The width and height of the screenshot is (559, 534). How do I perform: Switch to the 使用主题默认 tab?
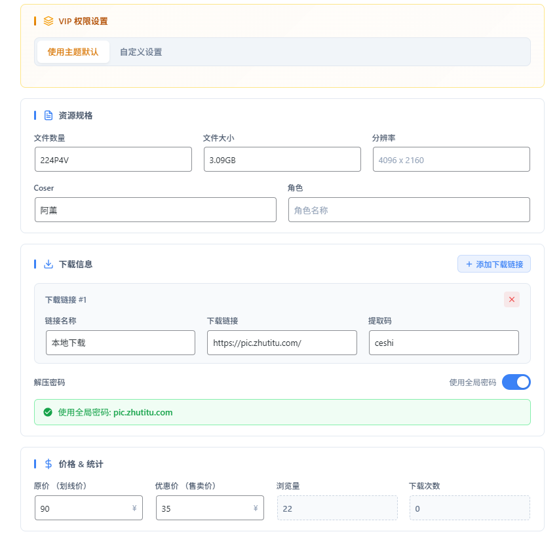73,52
